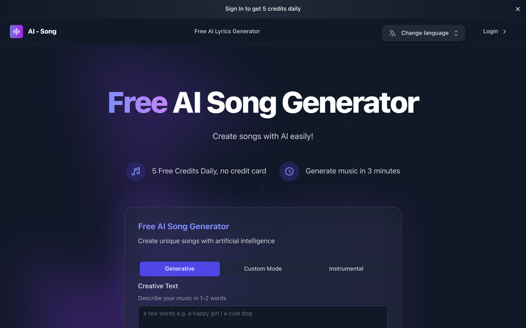Click the Sign In credits banner text

click(x=262, y=9)
